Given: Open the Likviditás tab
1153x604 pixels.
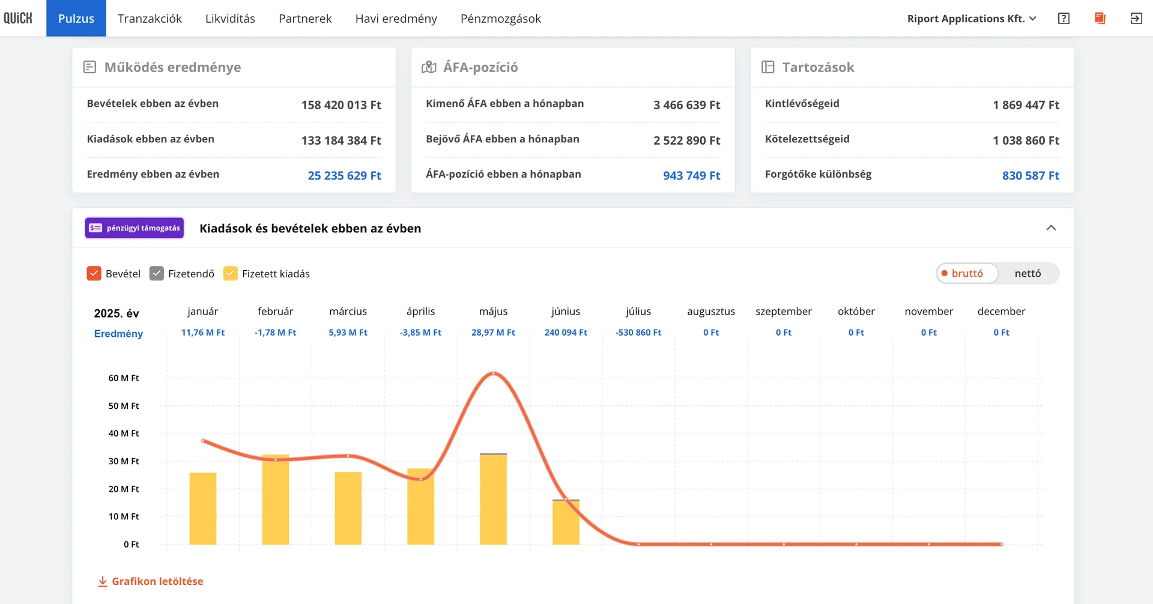Looking at the screenshot, I should (x=230, y=18).
